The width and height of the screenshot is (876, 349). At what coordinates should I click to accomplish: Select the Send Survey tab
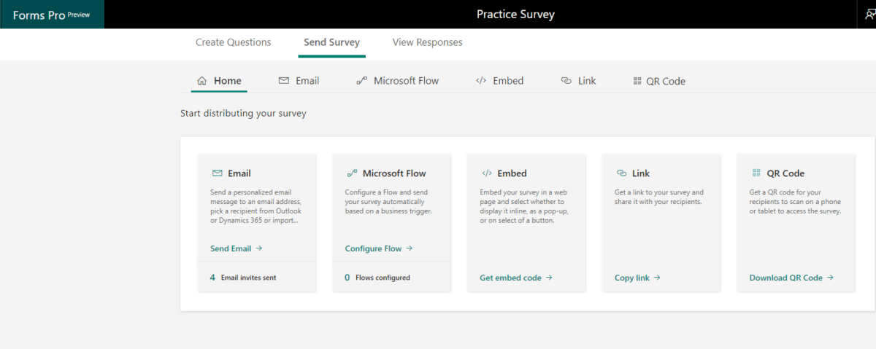332,42
